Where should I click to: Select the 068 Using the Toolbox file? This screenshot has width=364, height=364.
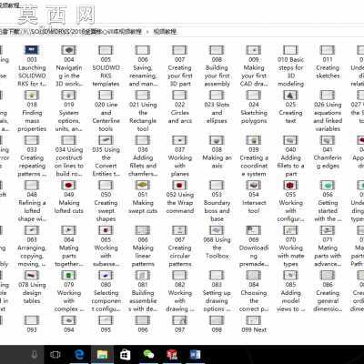(x=217, y=243)
